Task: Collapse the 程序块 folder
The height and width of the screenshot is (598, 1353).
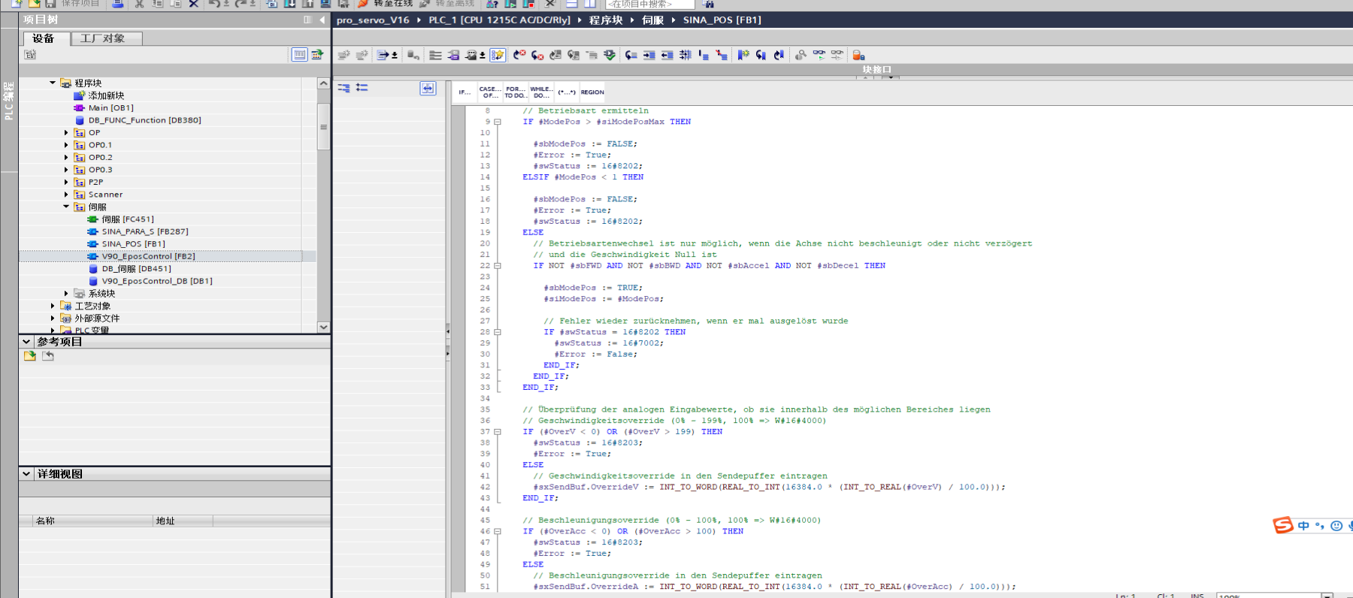Action: 53,83
